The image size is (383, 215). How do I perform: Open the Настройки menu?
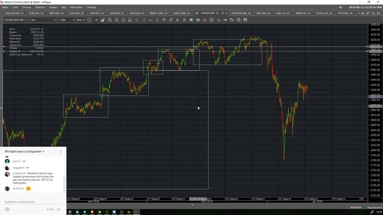(x=76, y=7)
